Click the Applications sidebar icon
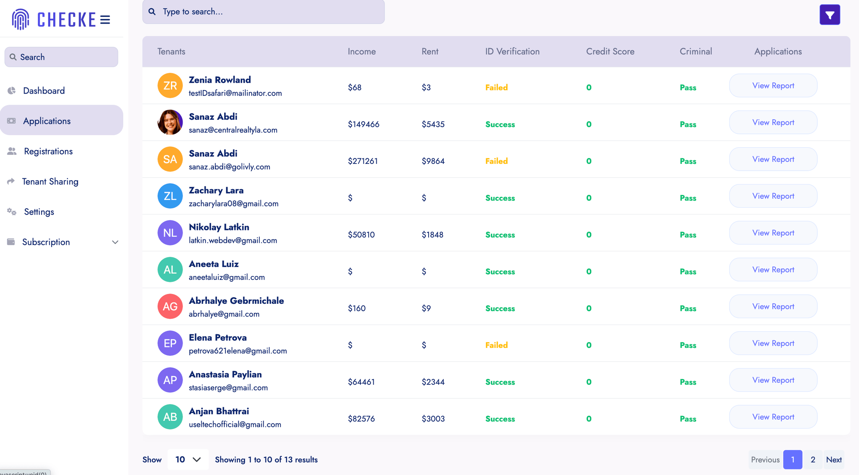Screen dimensions: 859x475 tap(12, 121)
